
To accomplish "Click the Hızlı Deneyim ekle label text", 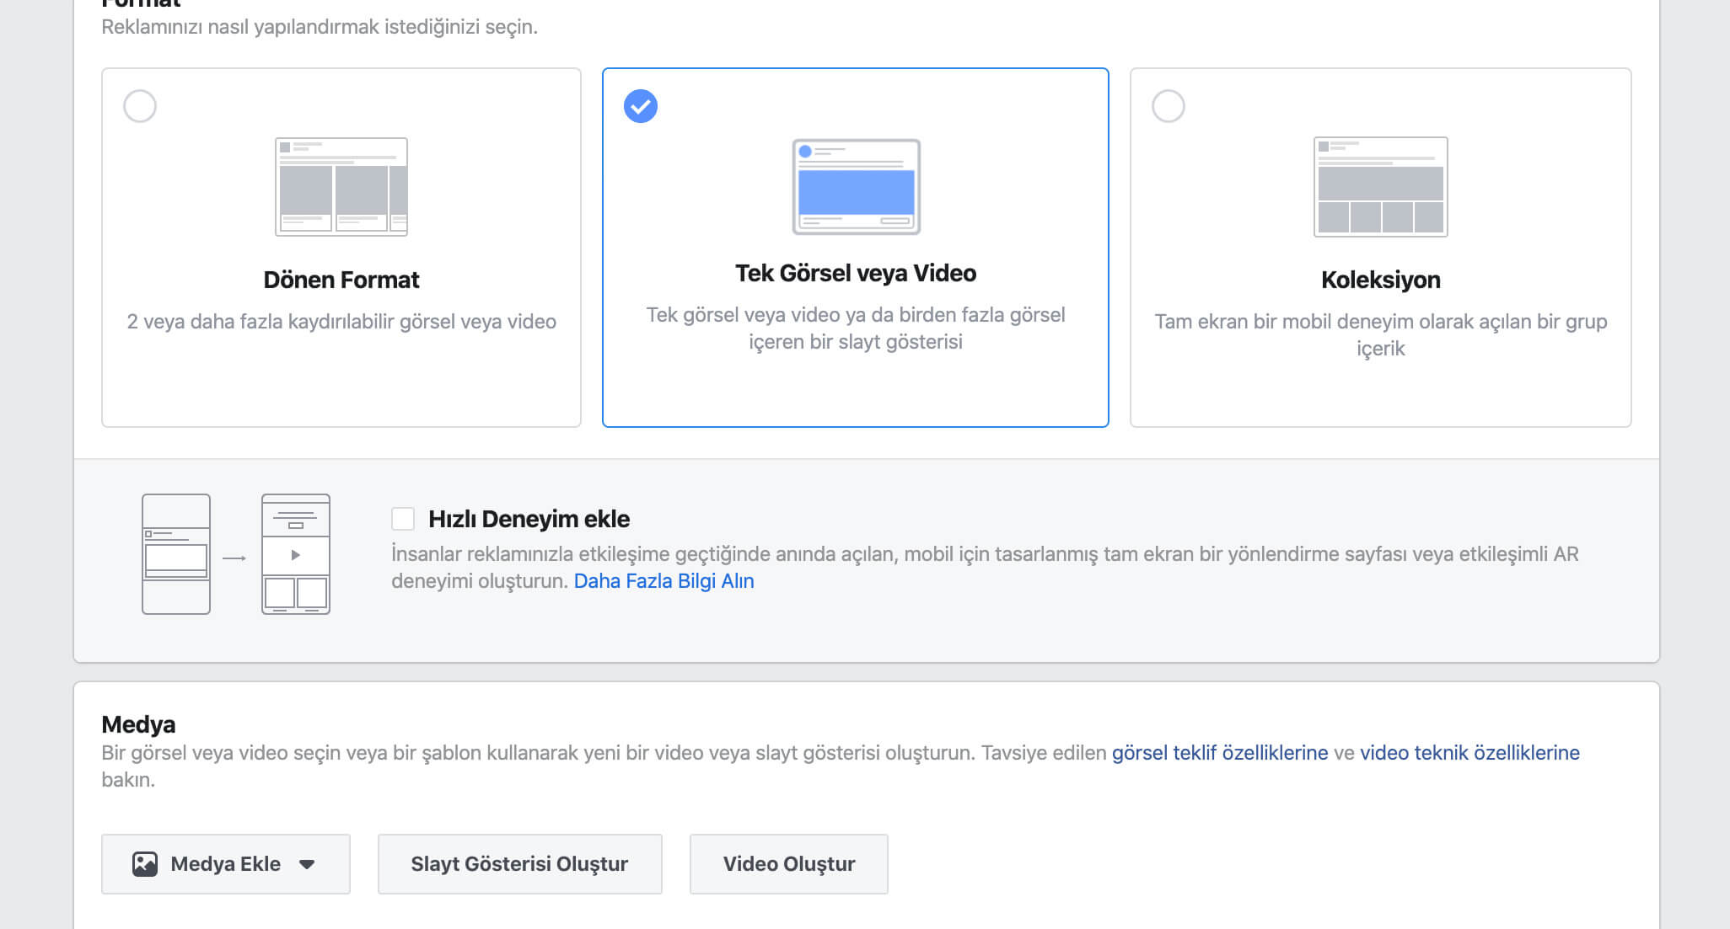I will (529, 519).
